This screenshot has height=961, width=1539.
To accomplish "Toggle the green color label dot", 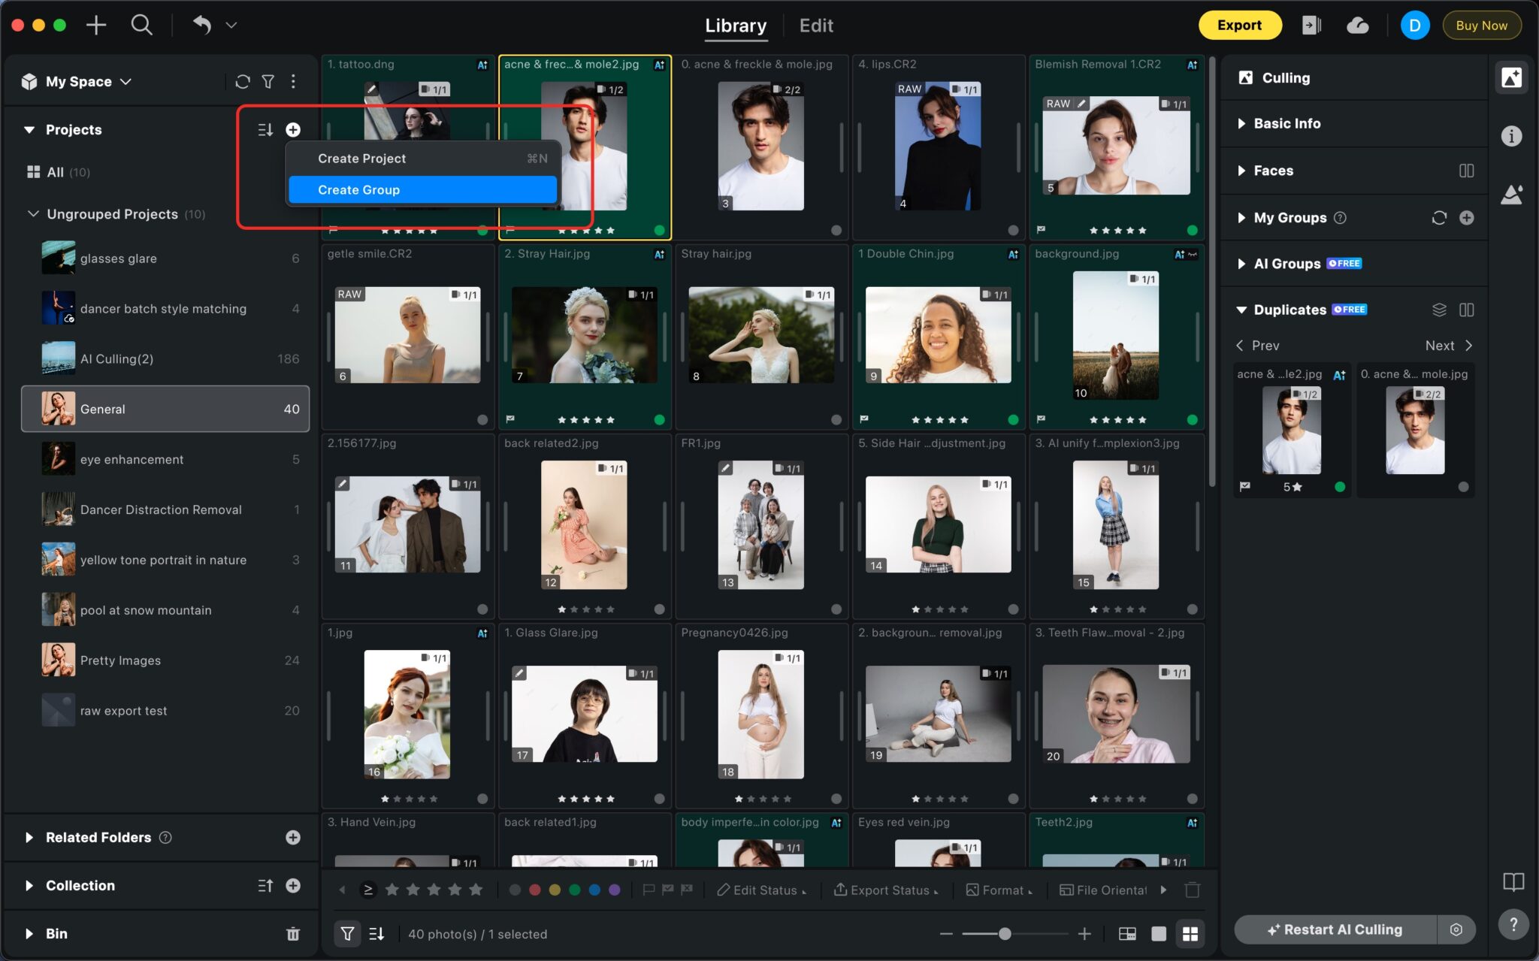I will [575, 889].
